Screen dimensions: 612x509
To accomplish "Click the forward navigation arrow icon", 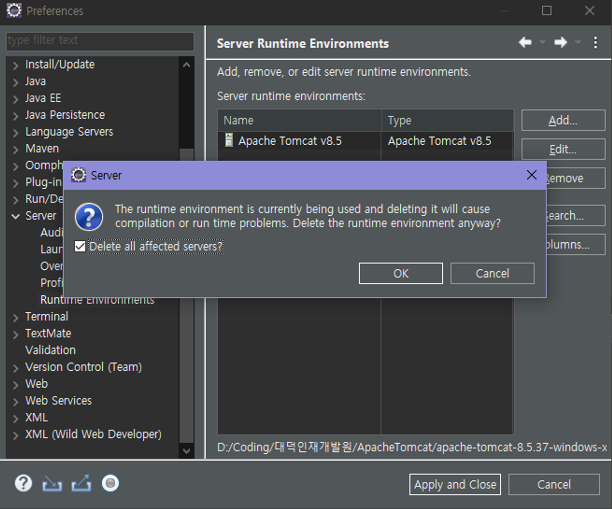I will point(561,43).
